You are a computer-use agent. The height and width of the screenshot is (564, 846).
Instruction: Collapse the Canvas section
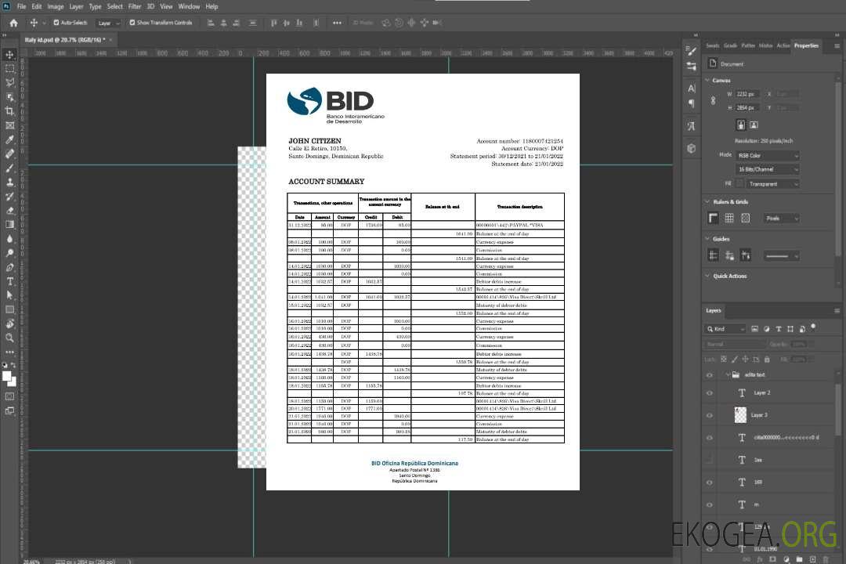click(x=707, y=80)
